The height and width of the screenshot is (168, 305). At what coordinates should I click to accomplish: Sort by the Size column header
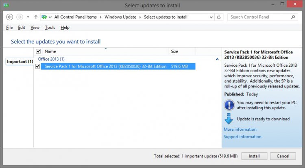coord(182,51)
